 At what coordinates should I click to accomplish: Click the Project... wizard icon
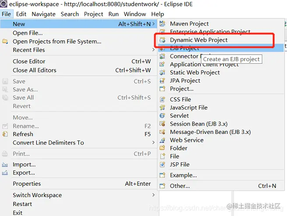click(x=163, y=89)
